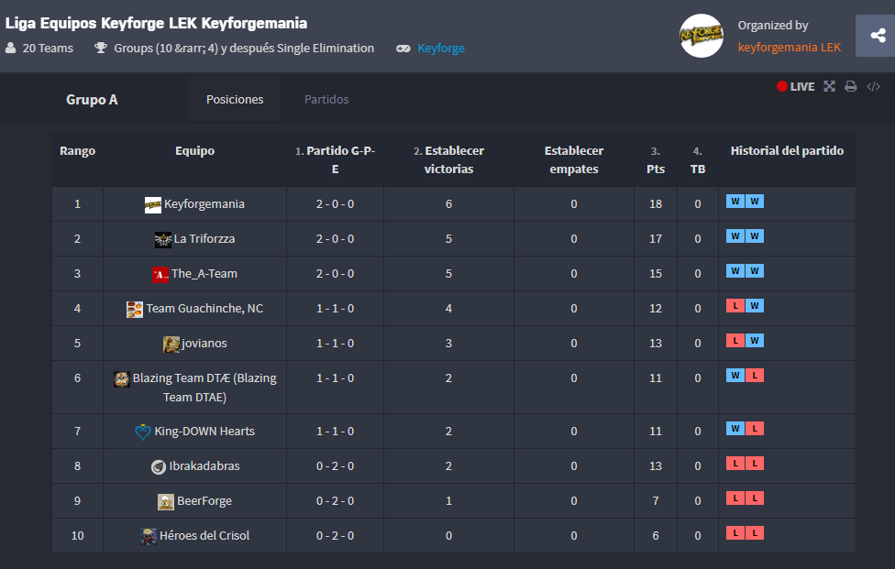
Task: Click the print icon
Action: click(850, 86)
